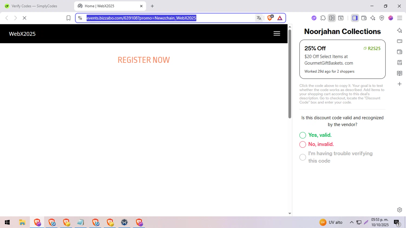The height and width of the screenshot is (228, 406).
Task: Open Brave VPN shield icon
Action: pyautogui.click(x=382, y=18)
